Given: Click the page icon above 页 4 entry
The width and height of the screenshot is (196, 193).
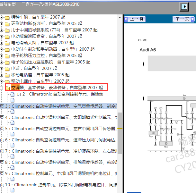Looking at the screenshot, I should pyautogui.click(x=13, y=112).
